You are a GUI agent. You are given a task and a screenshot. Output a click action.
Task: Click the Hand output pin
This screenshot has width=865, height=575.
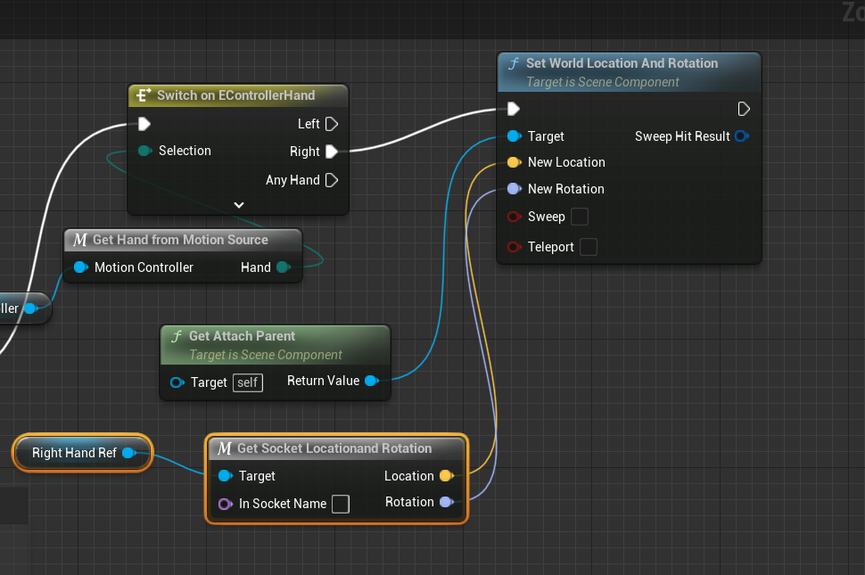tap(284, 267)
